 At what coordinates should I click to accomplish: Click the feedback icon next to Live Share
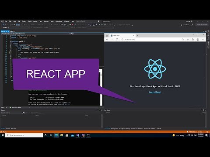pyautogui.click(x=192, y=25)
